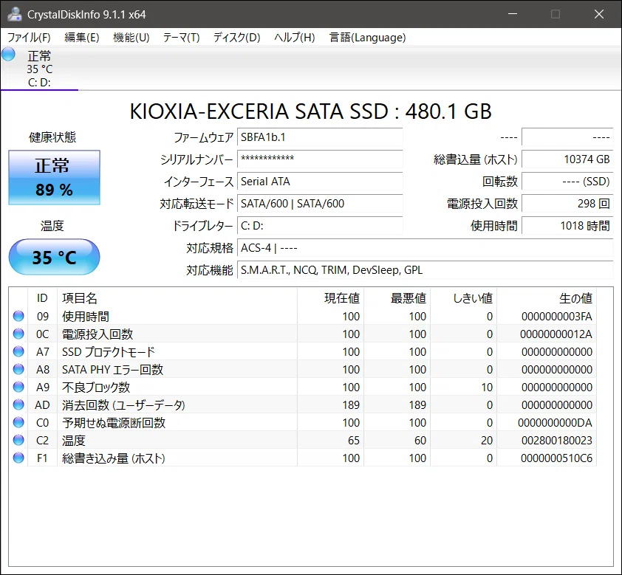The width and height of the screenshot is (622, 575).
Task: Select the SSD プロテクトモード attribute name
Action: pos(109,352)
